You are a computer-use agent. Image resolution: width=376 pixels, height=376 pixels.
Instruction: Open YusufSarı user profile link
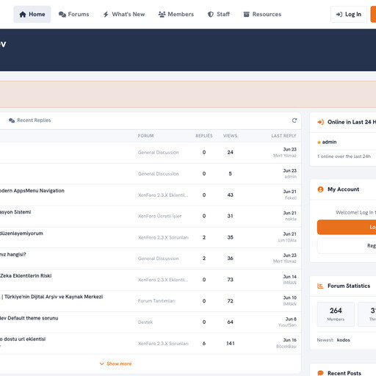coord(287,325)
